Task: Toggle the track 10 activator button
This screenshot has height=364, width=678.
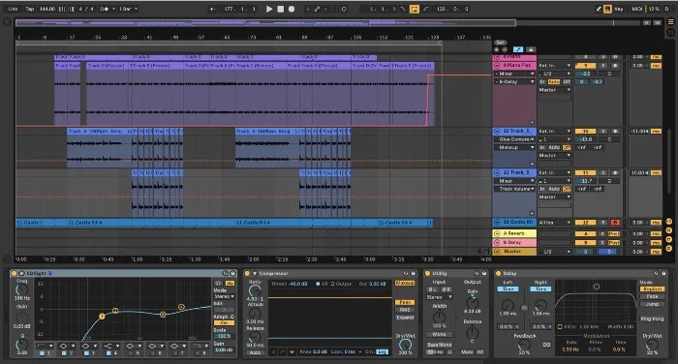Action: coord(585,131)
